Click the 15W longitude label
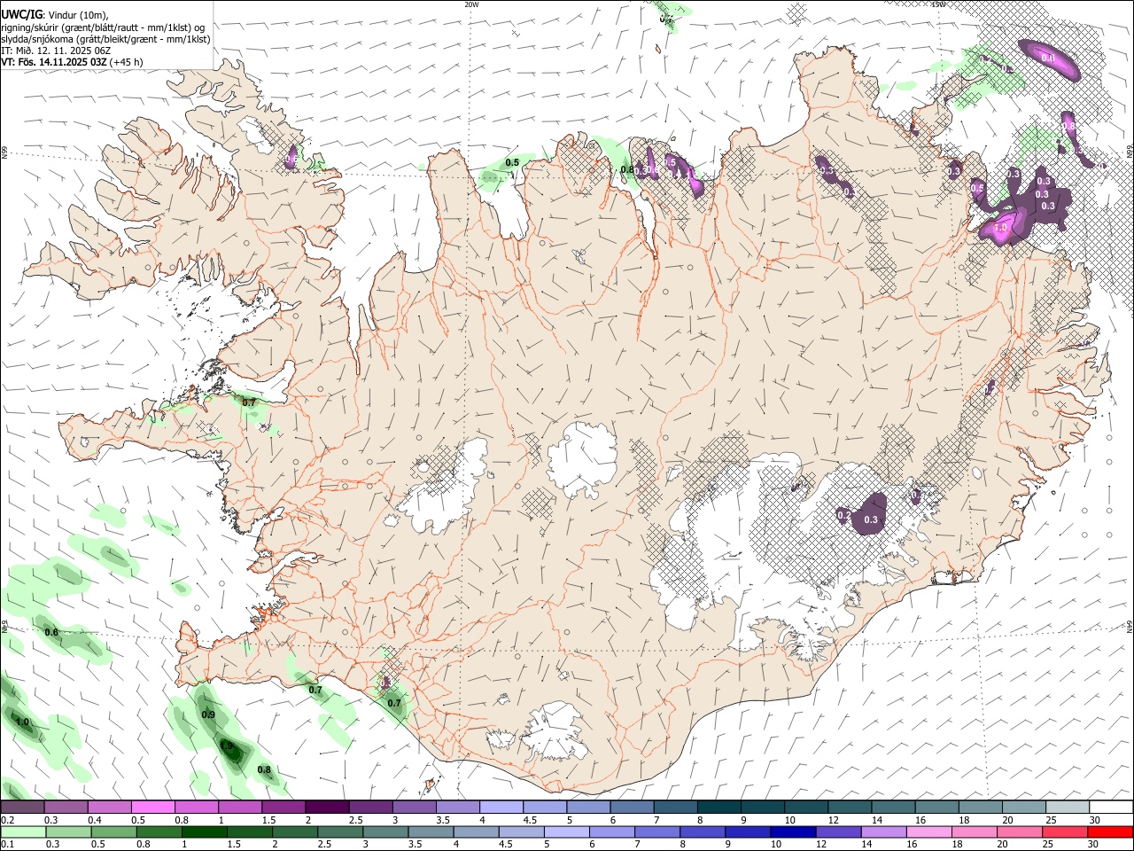This screenshot has height=851, width=1134. (938, 4)
